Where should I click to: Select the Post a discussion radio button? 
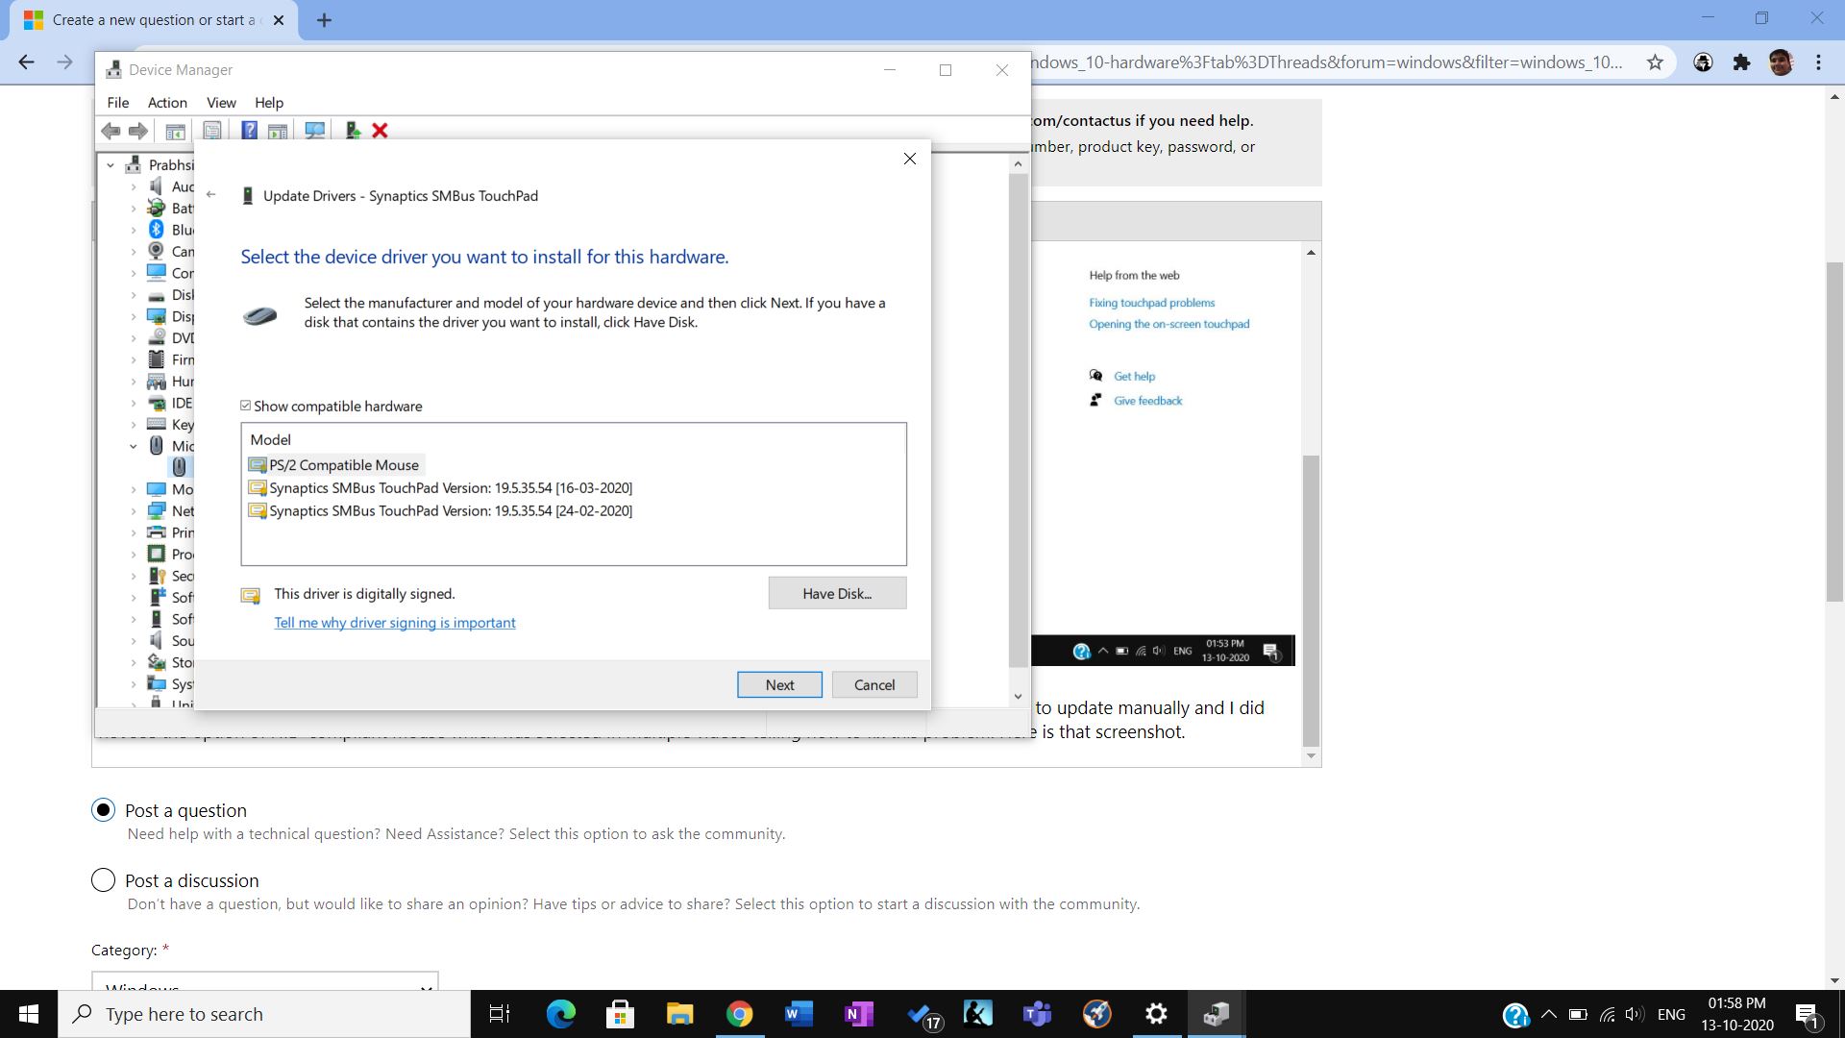[103, 880]
